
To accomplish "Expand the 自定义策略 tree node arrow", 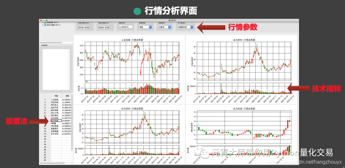I will click(43, 25).
